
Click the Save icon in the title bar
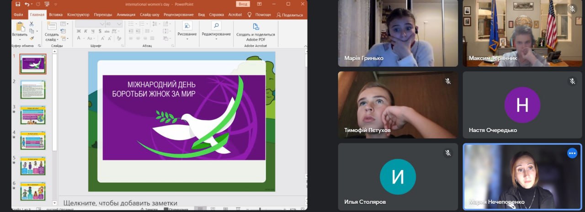click(x=17, y=4)
